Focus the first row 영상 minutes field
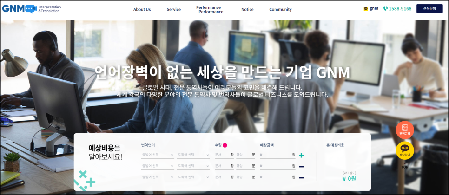Viewport: 449px width, 195px height. click(245, 155)
